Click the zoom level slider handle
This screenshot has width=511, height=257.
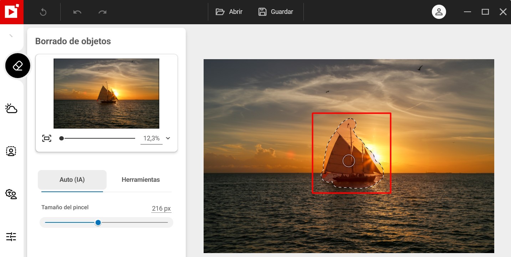(62, 138)
